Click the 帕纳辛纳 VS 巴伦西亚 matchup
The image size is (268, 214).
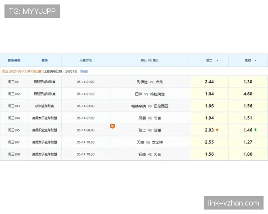(150, 106)
